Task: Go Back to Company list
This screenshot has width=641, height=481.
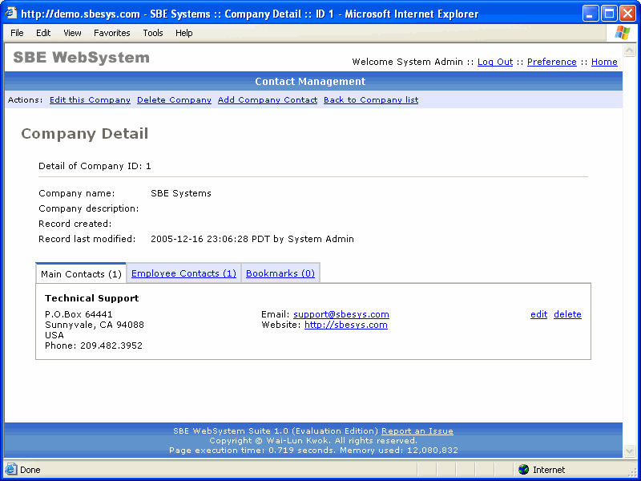Action: [371, 99]
